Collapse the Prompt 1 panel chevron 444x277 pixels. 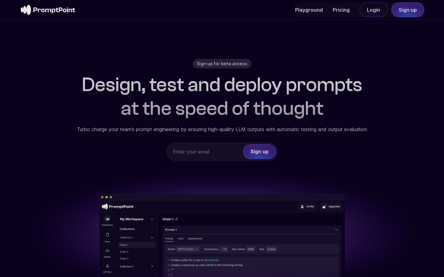(x=336, y=230)
